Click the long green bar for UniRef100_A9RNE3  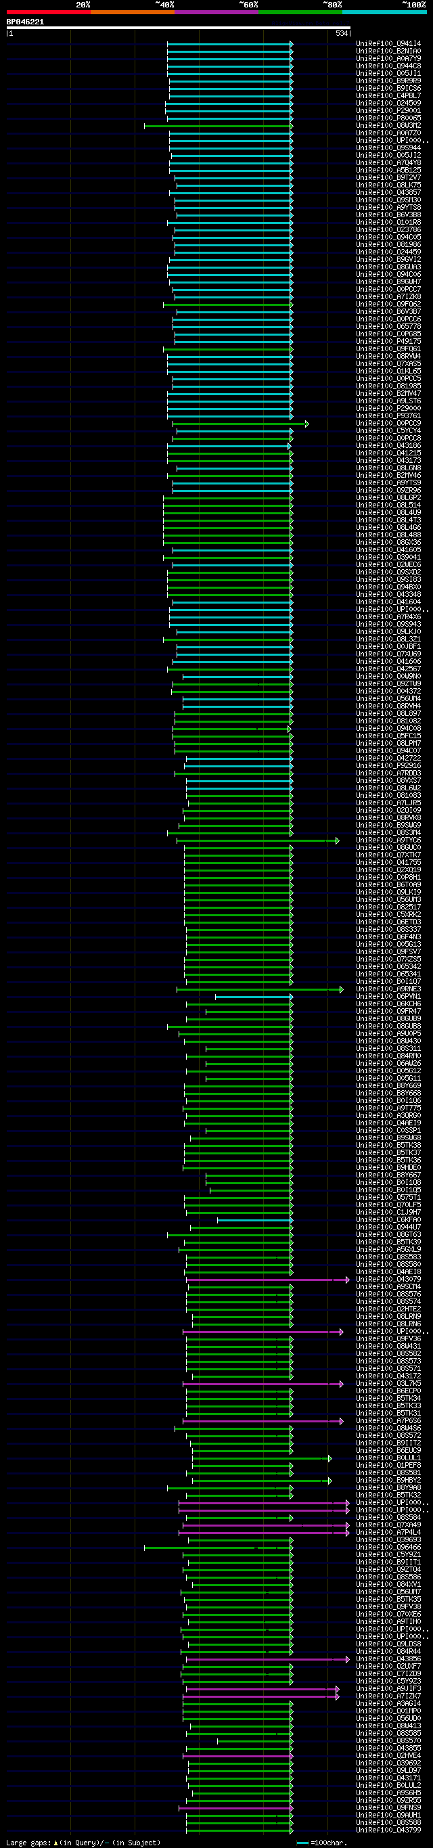click(x=260, y=989)
